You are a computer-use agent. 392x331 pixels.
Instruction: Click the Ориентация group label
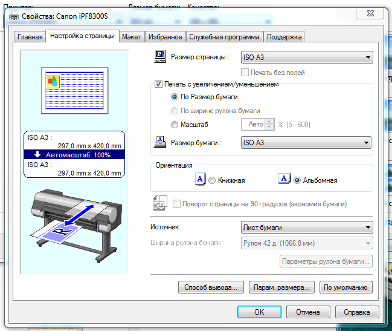[x=174, y=165]
